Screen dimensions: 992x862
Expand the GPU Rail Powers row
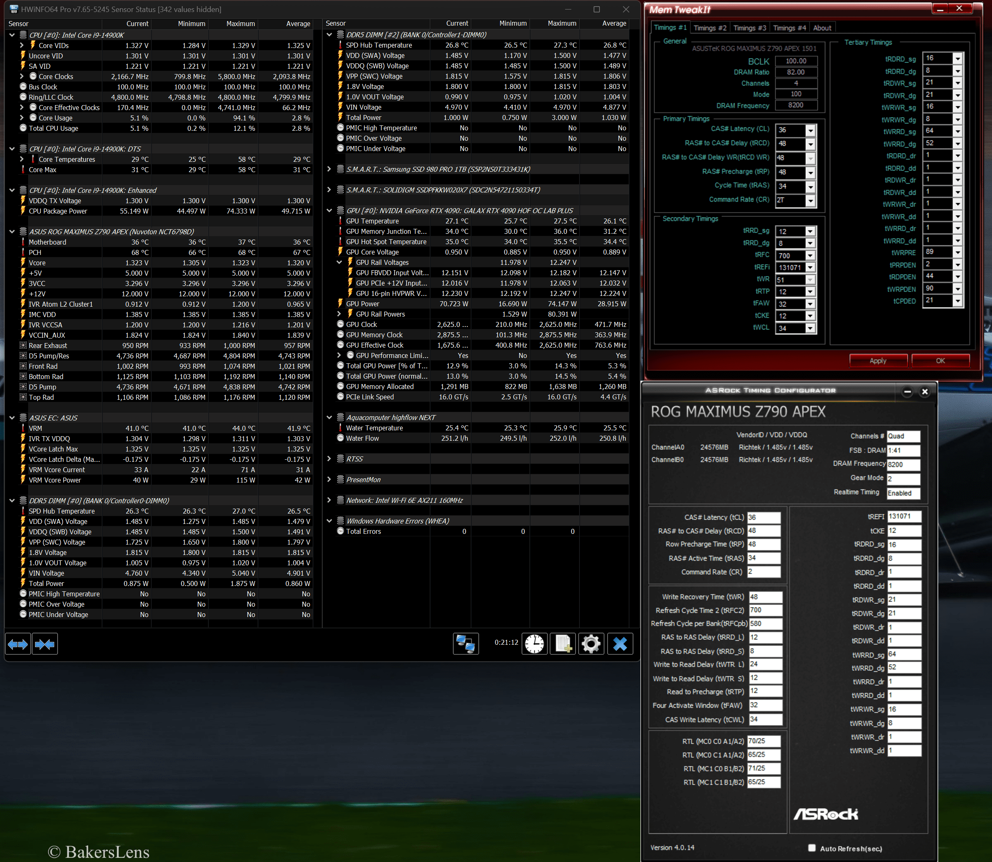339,314
